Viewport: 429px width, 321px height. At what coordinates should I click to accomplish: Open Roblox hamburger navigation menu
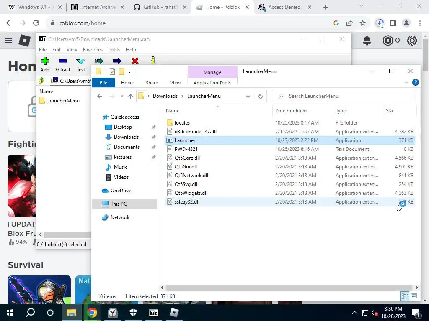[x=8, y=41]
